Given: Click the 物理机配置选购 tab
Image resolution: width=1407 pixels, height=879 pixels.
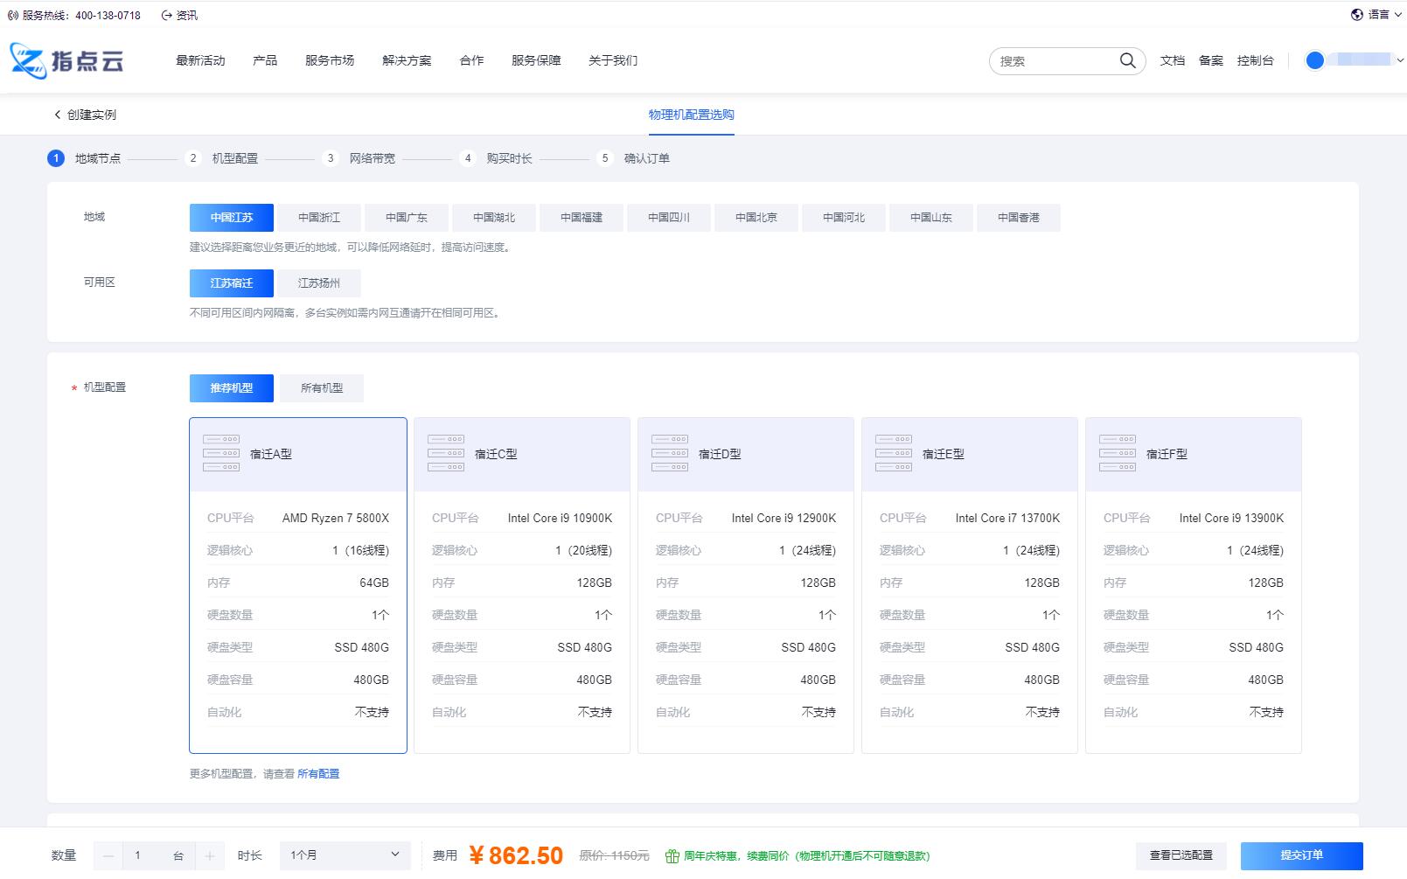Looking at the screenshot, I should point(691,115).
